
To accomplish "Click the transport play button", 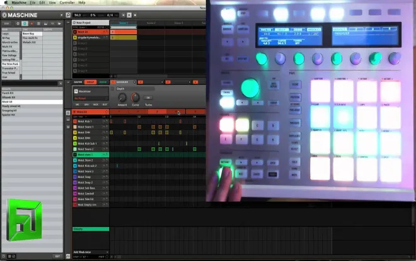I will click(129, 15).
